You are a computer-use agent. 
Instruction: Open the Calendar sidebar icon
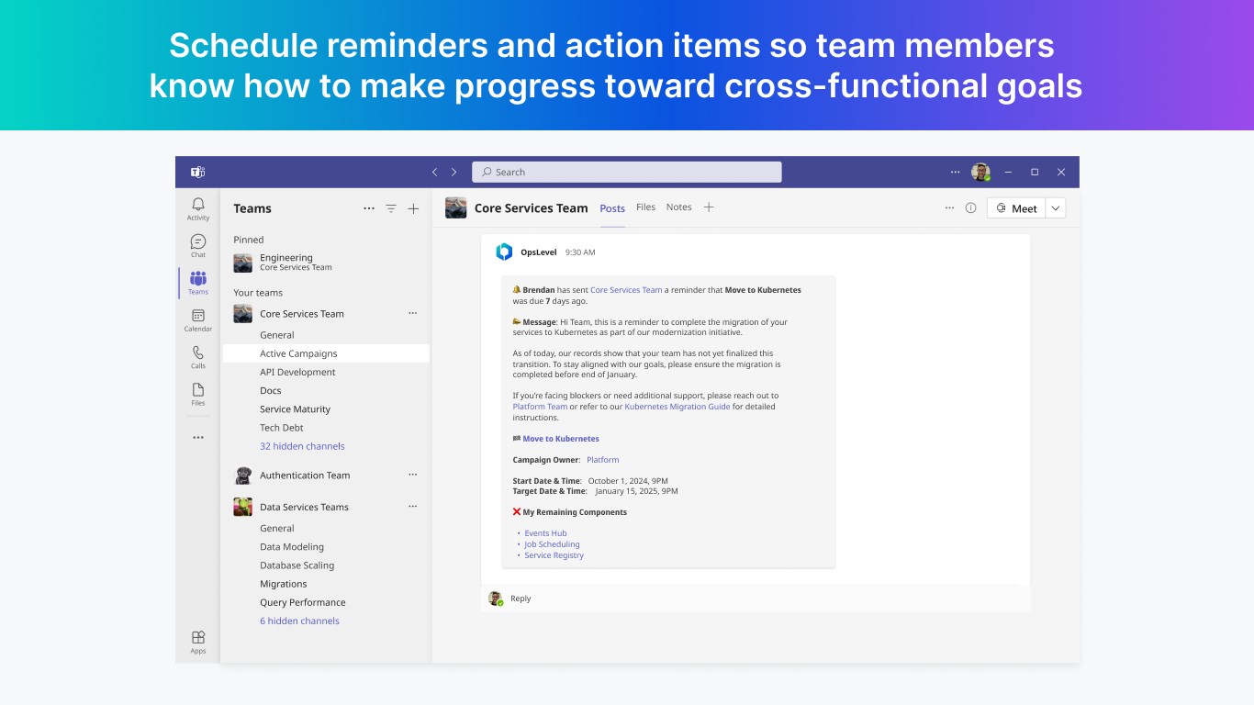[198, 319]
